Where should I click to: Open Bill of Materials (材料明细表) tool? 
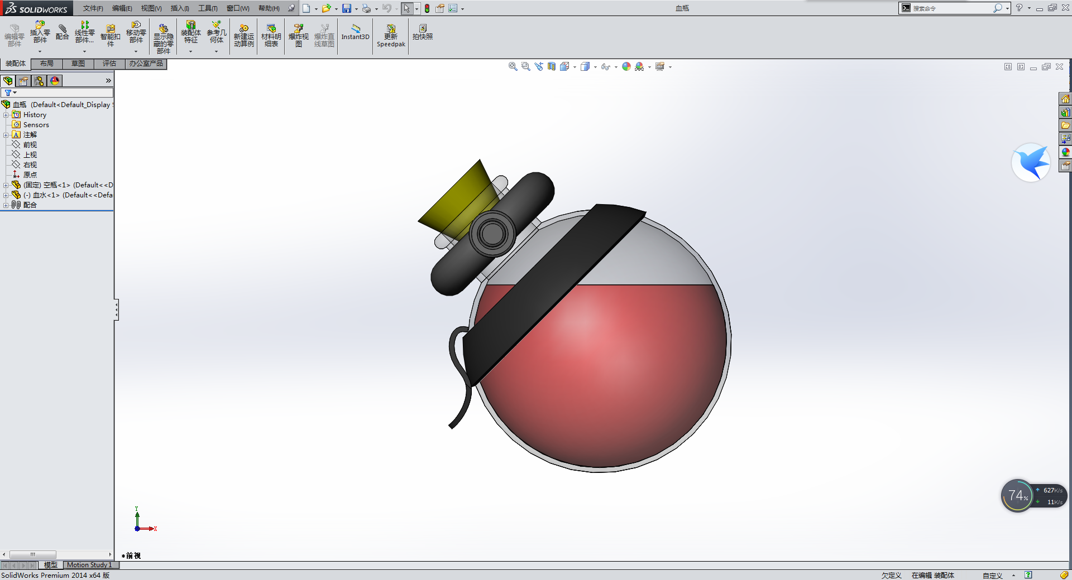click(x=271, y=36)
